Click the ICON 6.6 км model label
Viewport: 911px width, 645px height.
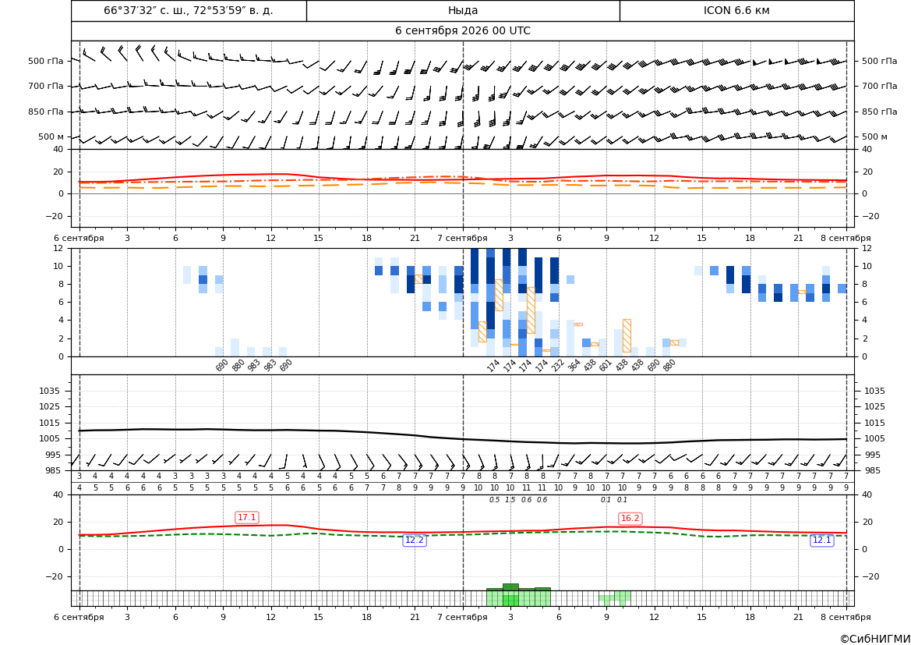pyautogui.click(x=736, y=10)
